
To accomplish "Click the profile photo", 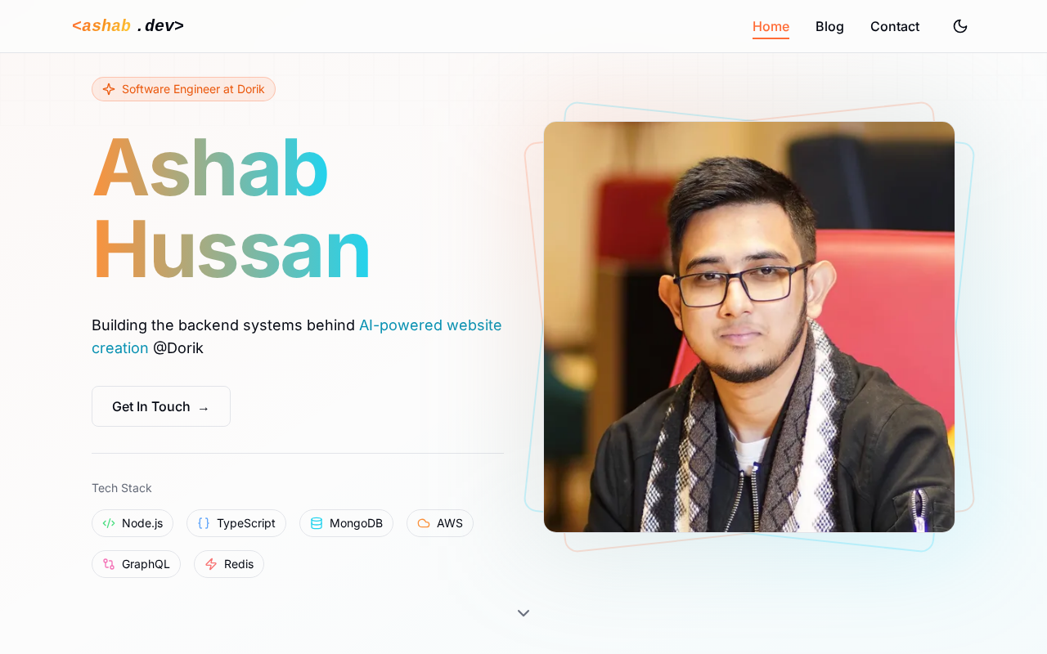I will (749, 327).
